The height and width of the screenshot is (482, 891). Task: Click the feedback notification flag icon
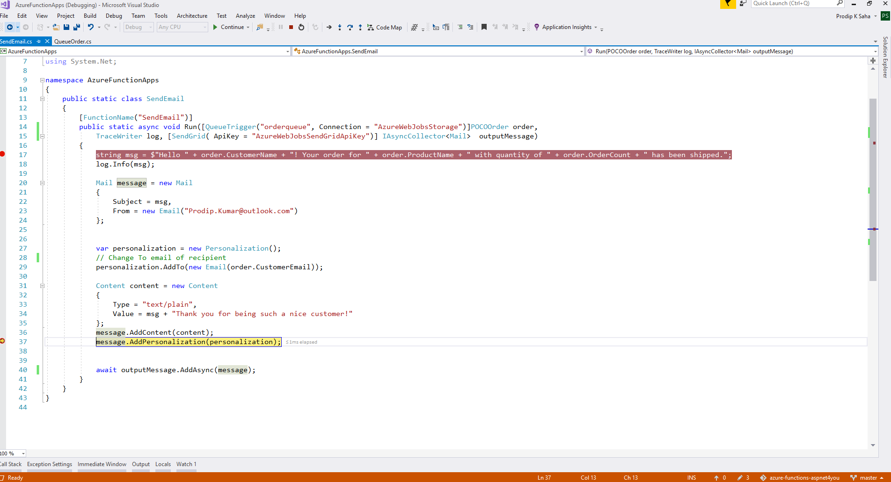coord(728,4)
